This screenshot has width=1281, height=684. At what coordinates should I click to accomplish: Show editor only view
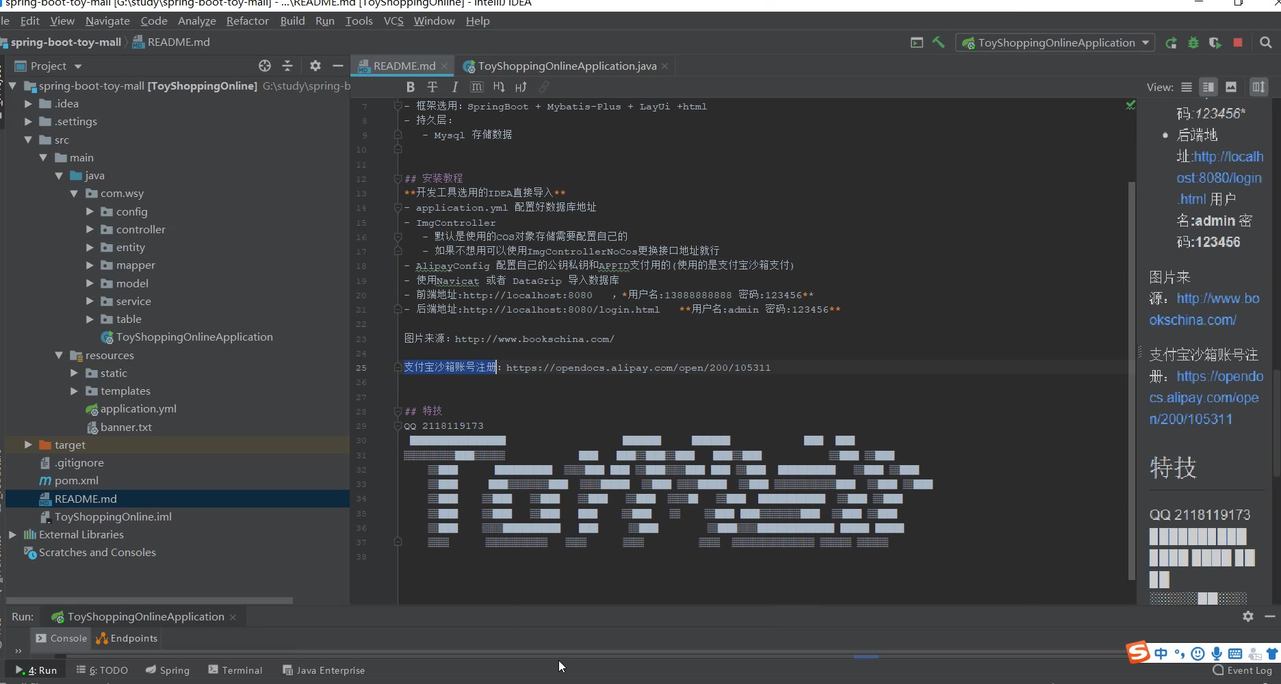tap(1187, 87)
